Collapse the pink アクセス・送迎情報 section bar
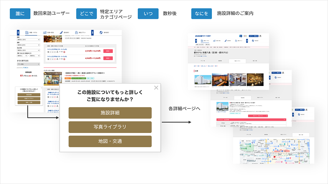The image size is (328, 184). point(251,120)
